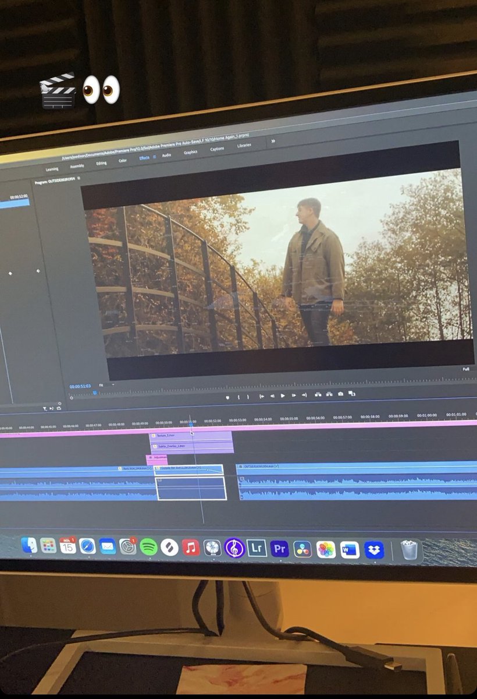Click the export icon in left panel
The image size is (477, 699).
(x=59, y=407)
